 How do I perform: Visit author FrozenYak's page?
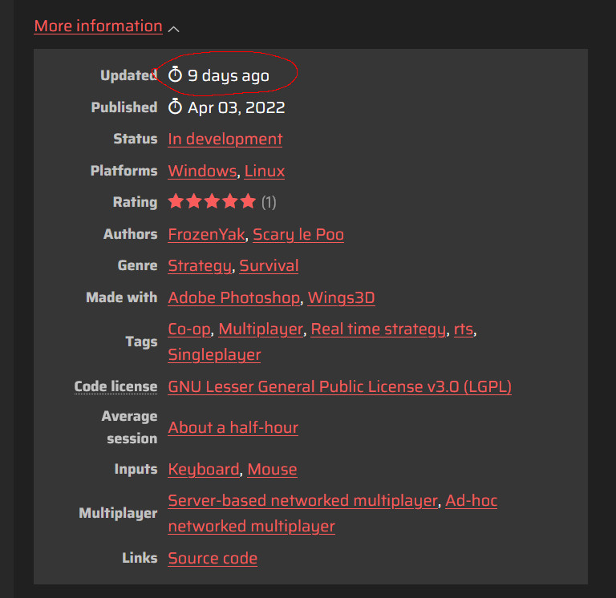[x=206, y=234]
